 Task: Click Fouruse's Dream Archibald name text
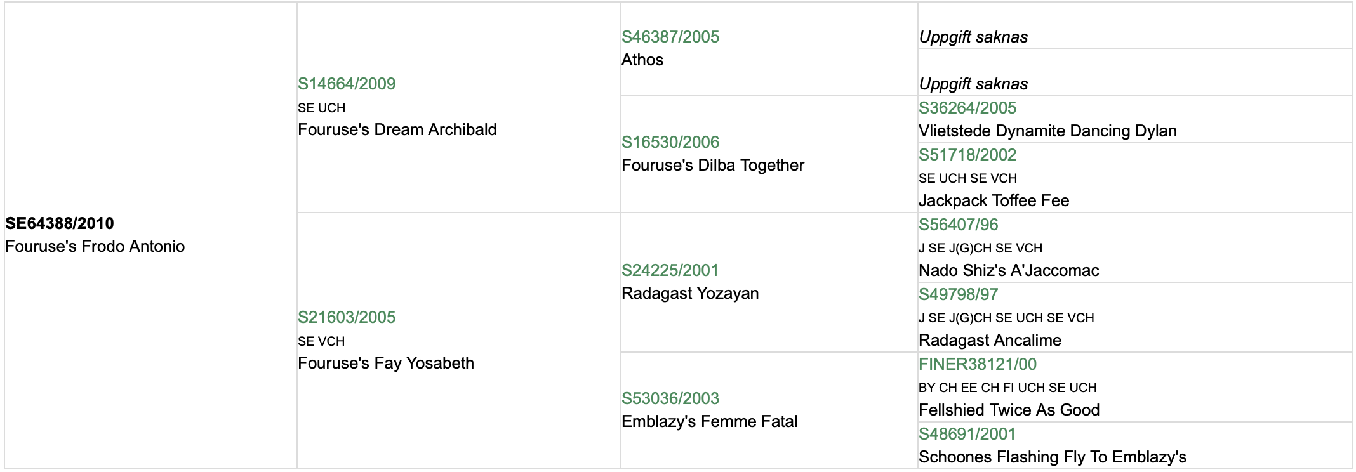click(397, 129)
